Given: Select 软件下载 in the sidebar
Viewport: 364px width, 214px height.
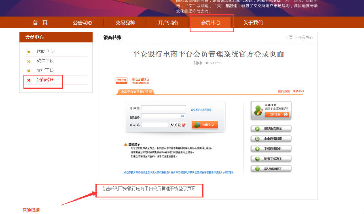Looking at the screenshot, I should tap(45, 61).
